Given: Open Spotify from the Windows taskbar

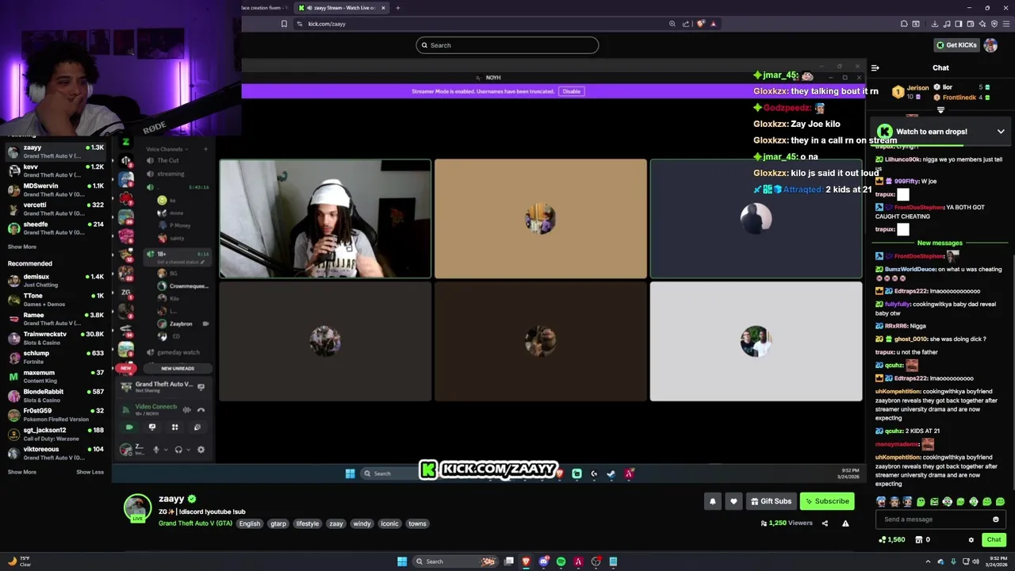Looking at the screenshot, I should point(561,561).
